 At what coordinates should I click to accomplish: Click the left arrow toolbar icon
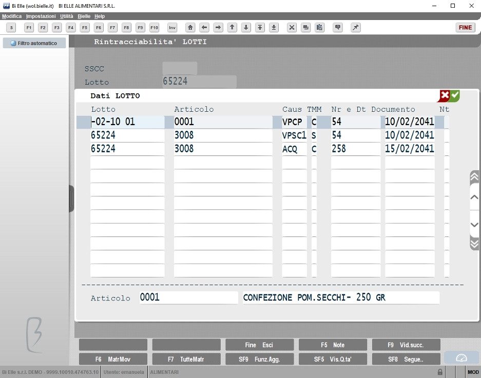pyautogui.click(x=204, y=28)
